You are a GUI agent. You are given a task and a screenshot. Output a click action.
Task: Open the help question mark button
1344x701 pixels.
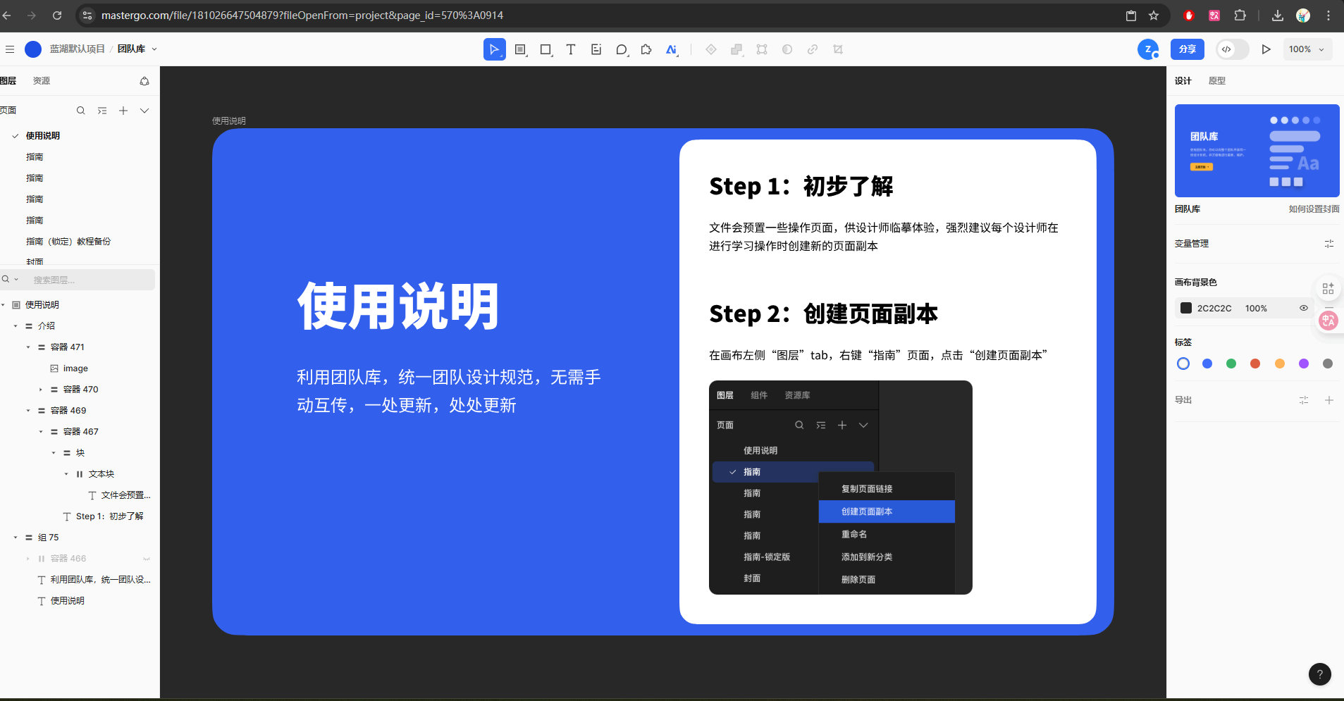pyautogui.click(x=1320, y=674)
